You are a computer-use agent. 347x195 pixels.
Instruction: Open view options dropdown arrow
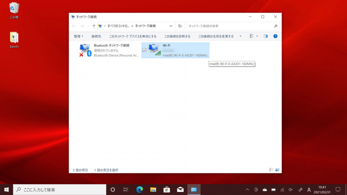click(257, 36)
